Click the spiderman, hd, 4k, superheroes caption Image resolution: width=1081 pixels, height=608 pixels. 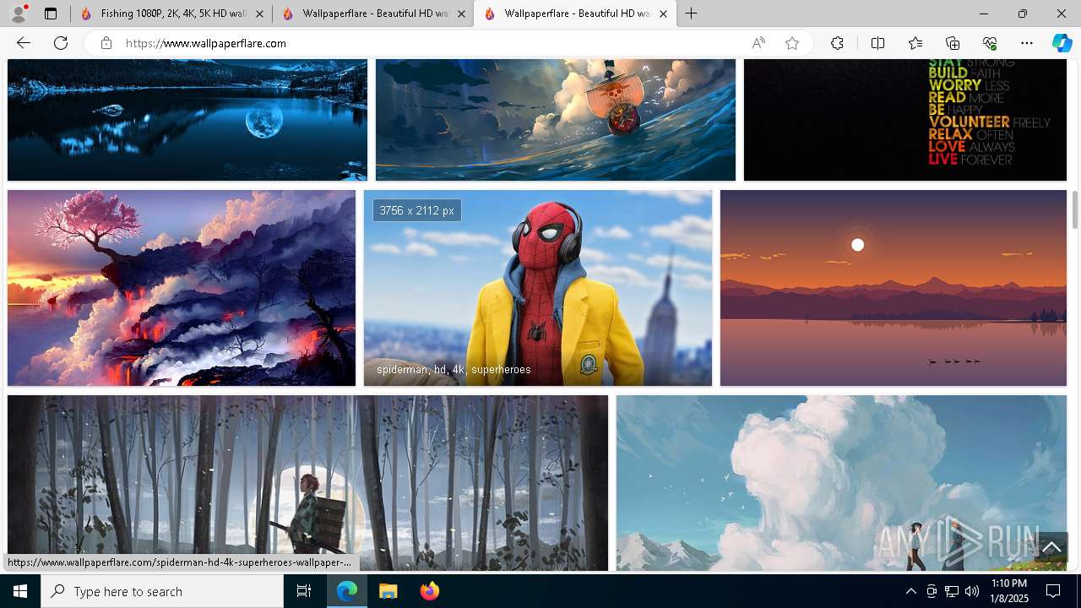point(454,370)
